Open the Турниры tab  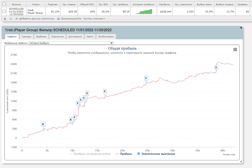(26, 36)
